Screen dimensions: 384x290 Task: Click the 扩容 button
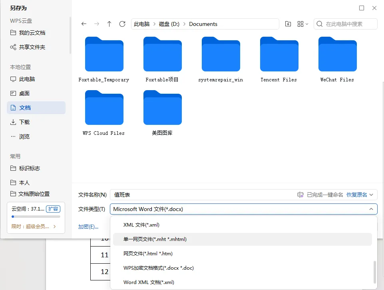(x=53, y=209)
